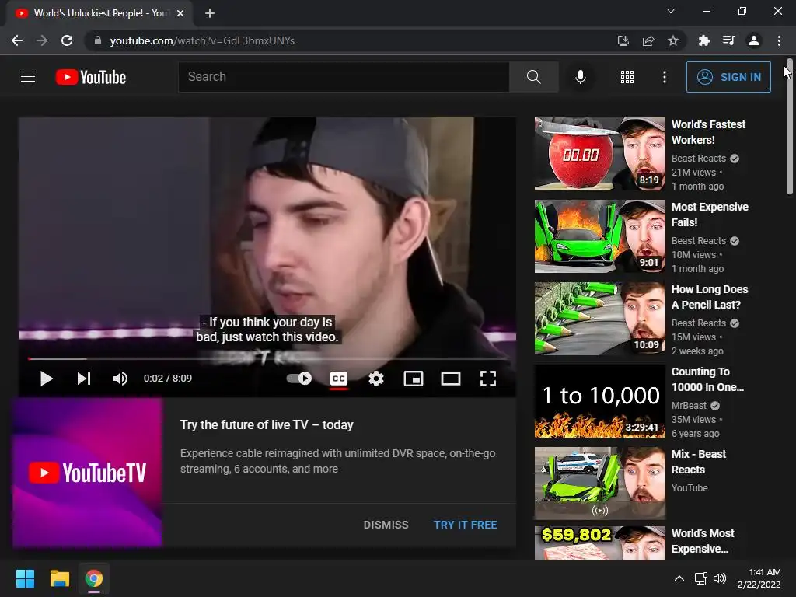The height and width of the screenshot is (597, 796).
Task: Open File Explorer from taskbar
Action: (x=59, y=578)
